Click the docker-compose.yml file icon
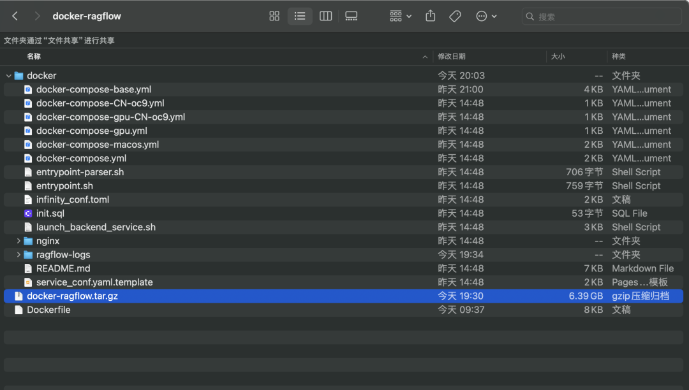Viewport: 689px width, 390px height. (x=28, y=159)
